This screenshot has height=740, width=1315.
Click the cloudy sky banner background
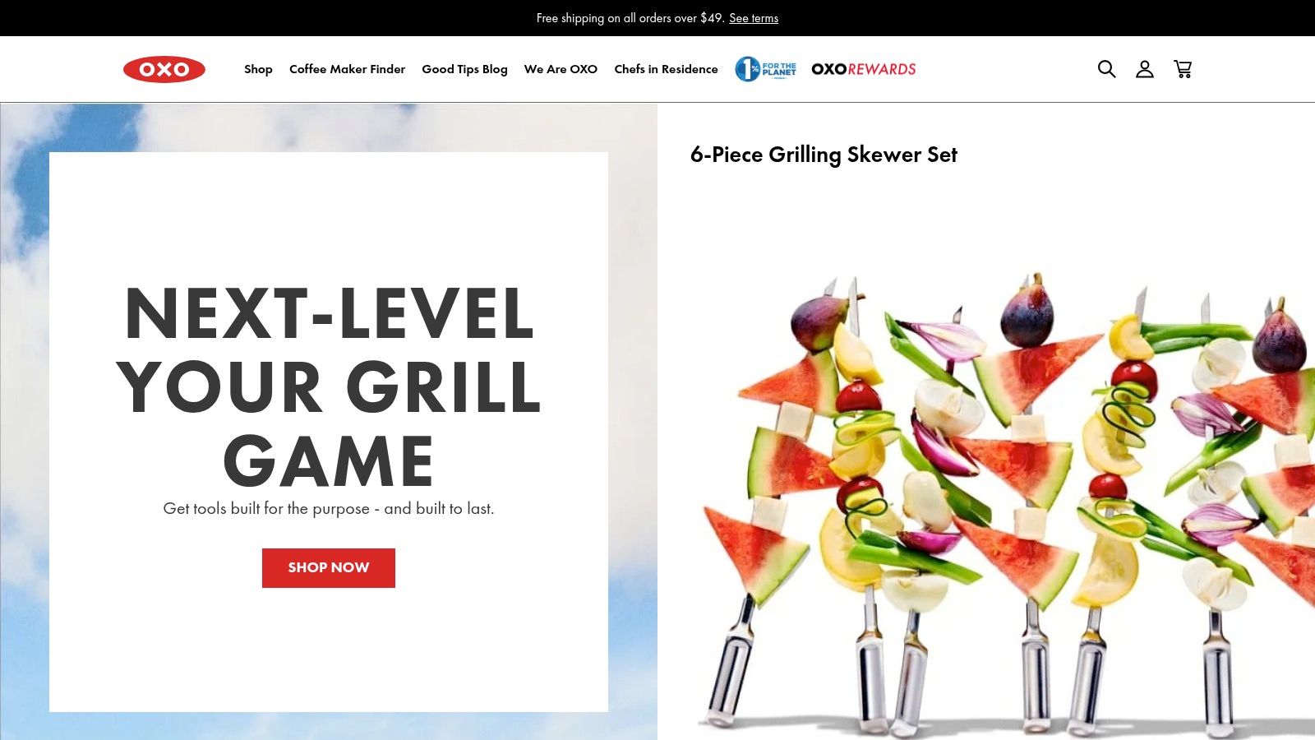coord(25,411)
